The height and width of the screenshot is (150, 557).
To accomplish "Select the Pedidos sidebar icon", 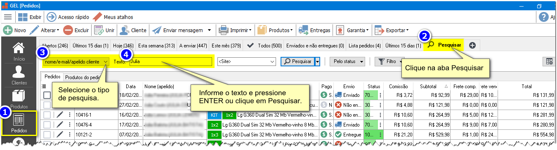I will pyautogui.click(x=19, y=123).
